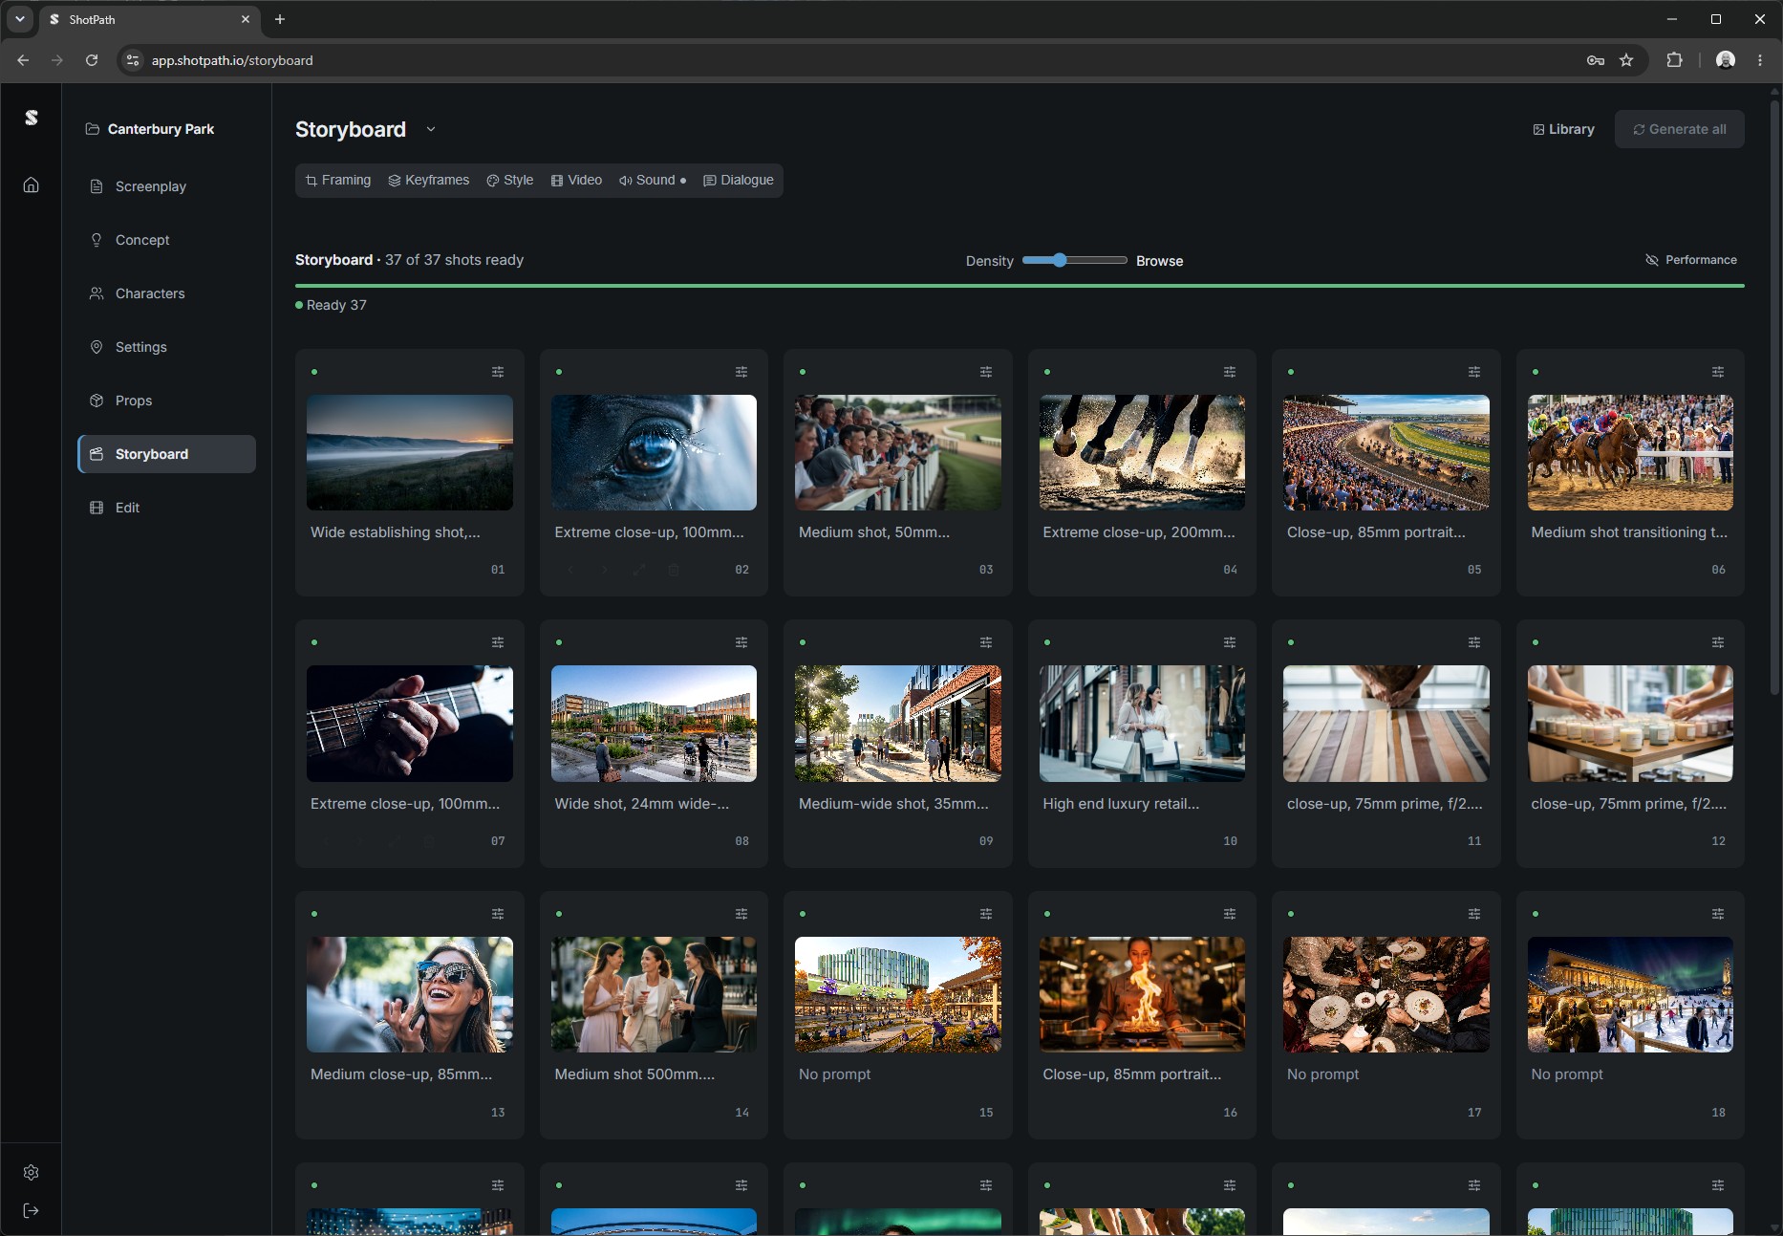Bookmark page with star icon
Screen dimensions: 1783x1236
(x=1626, y=60)
